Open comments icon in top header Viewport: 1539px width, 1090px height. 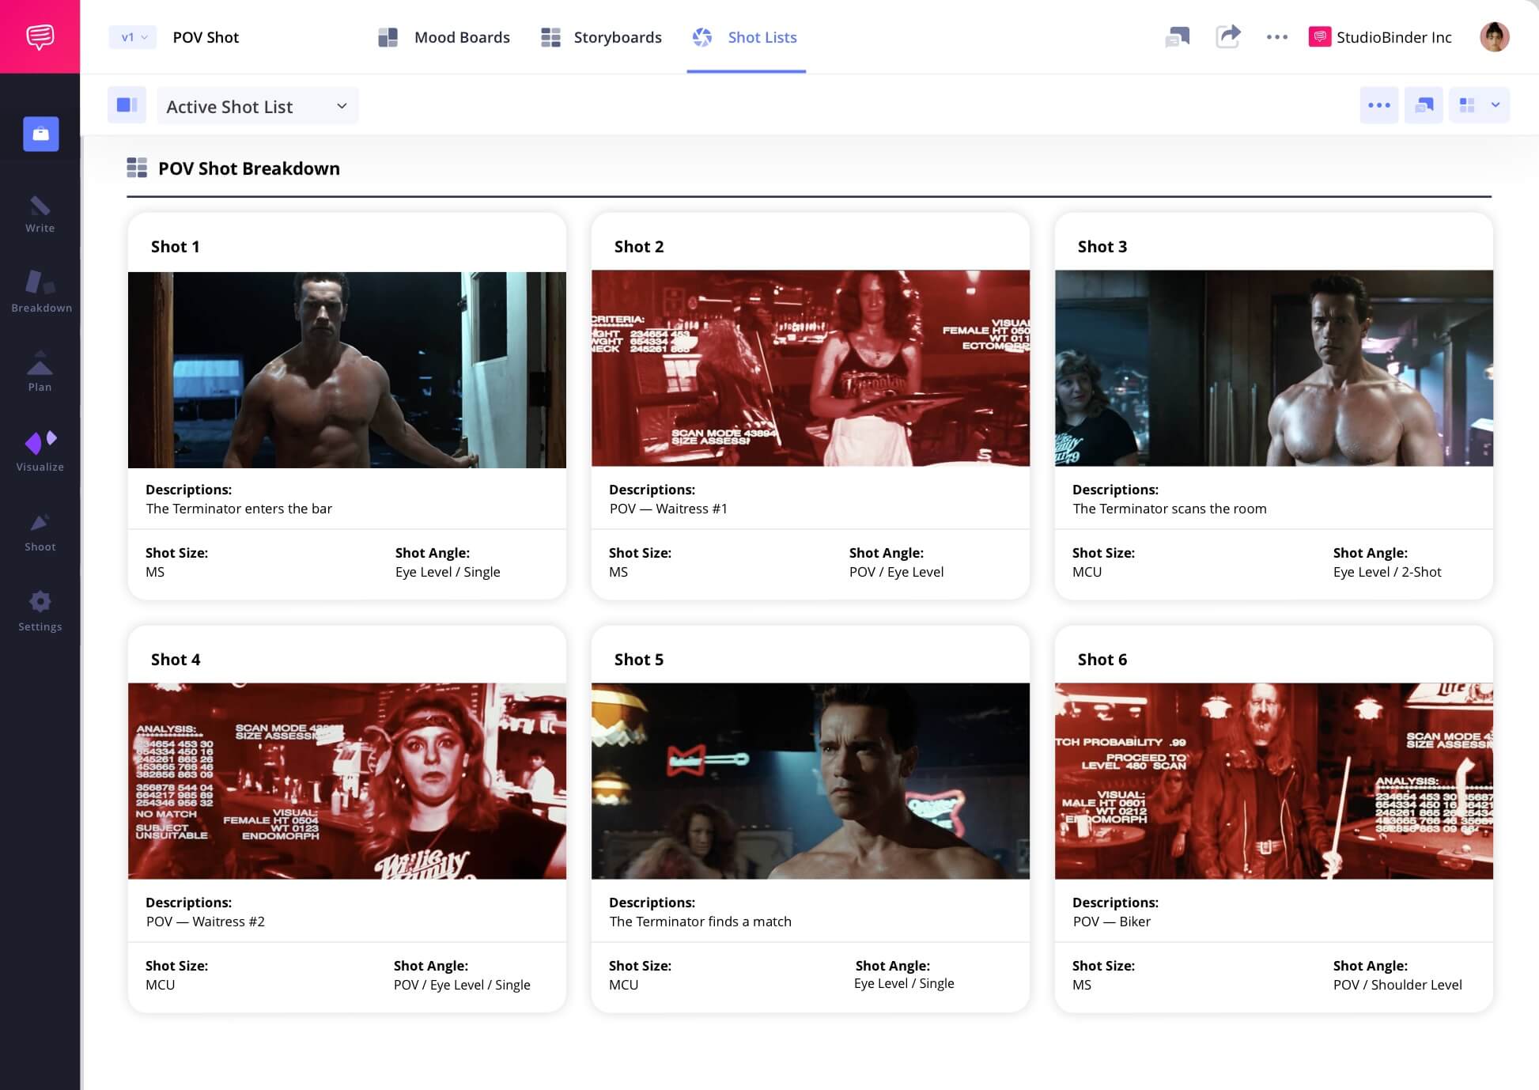pos(1177,36)
